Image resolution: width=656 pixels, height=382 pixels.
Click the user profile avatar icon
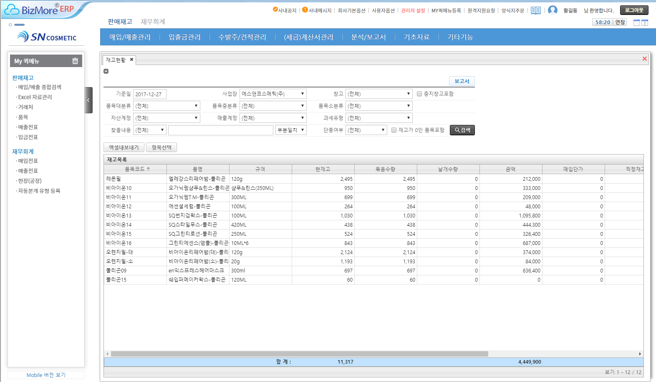[x=553, y=10]
